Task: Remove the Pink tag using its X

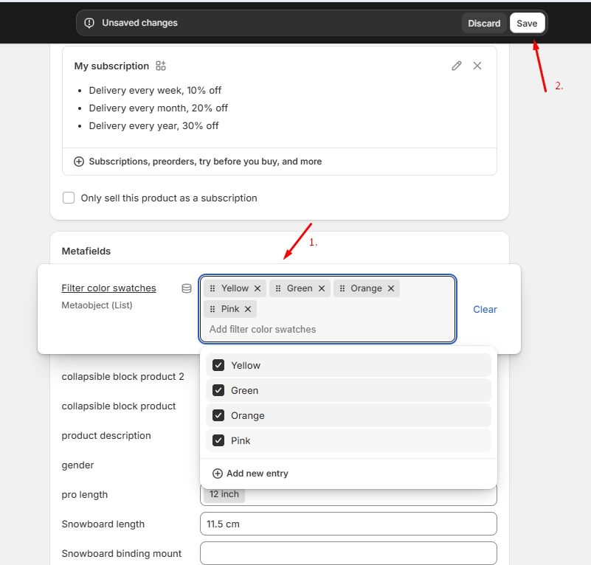Action: point(248,309)
